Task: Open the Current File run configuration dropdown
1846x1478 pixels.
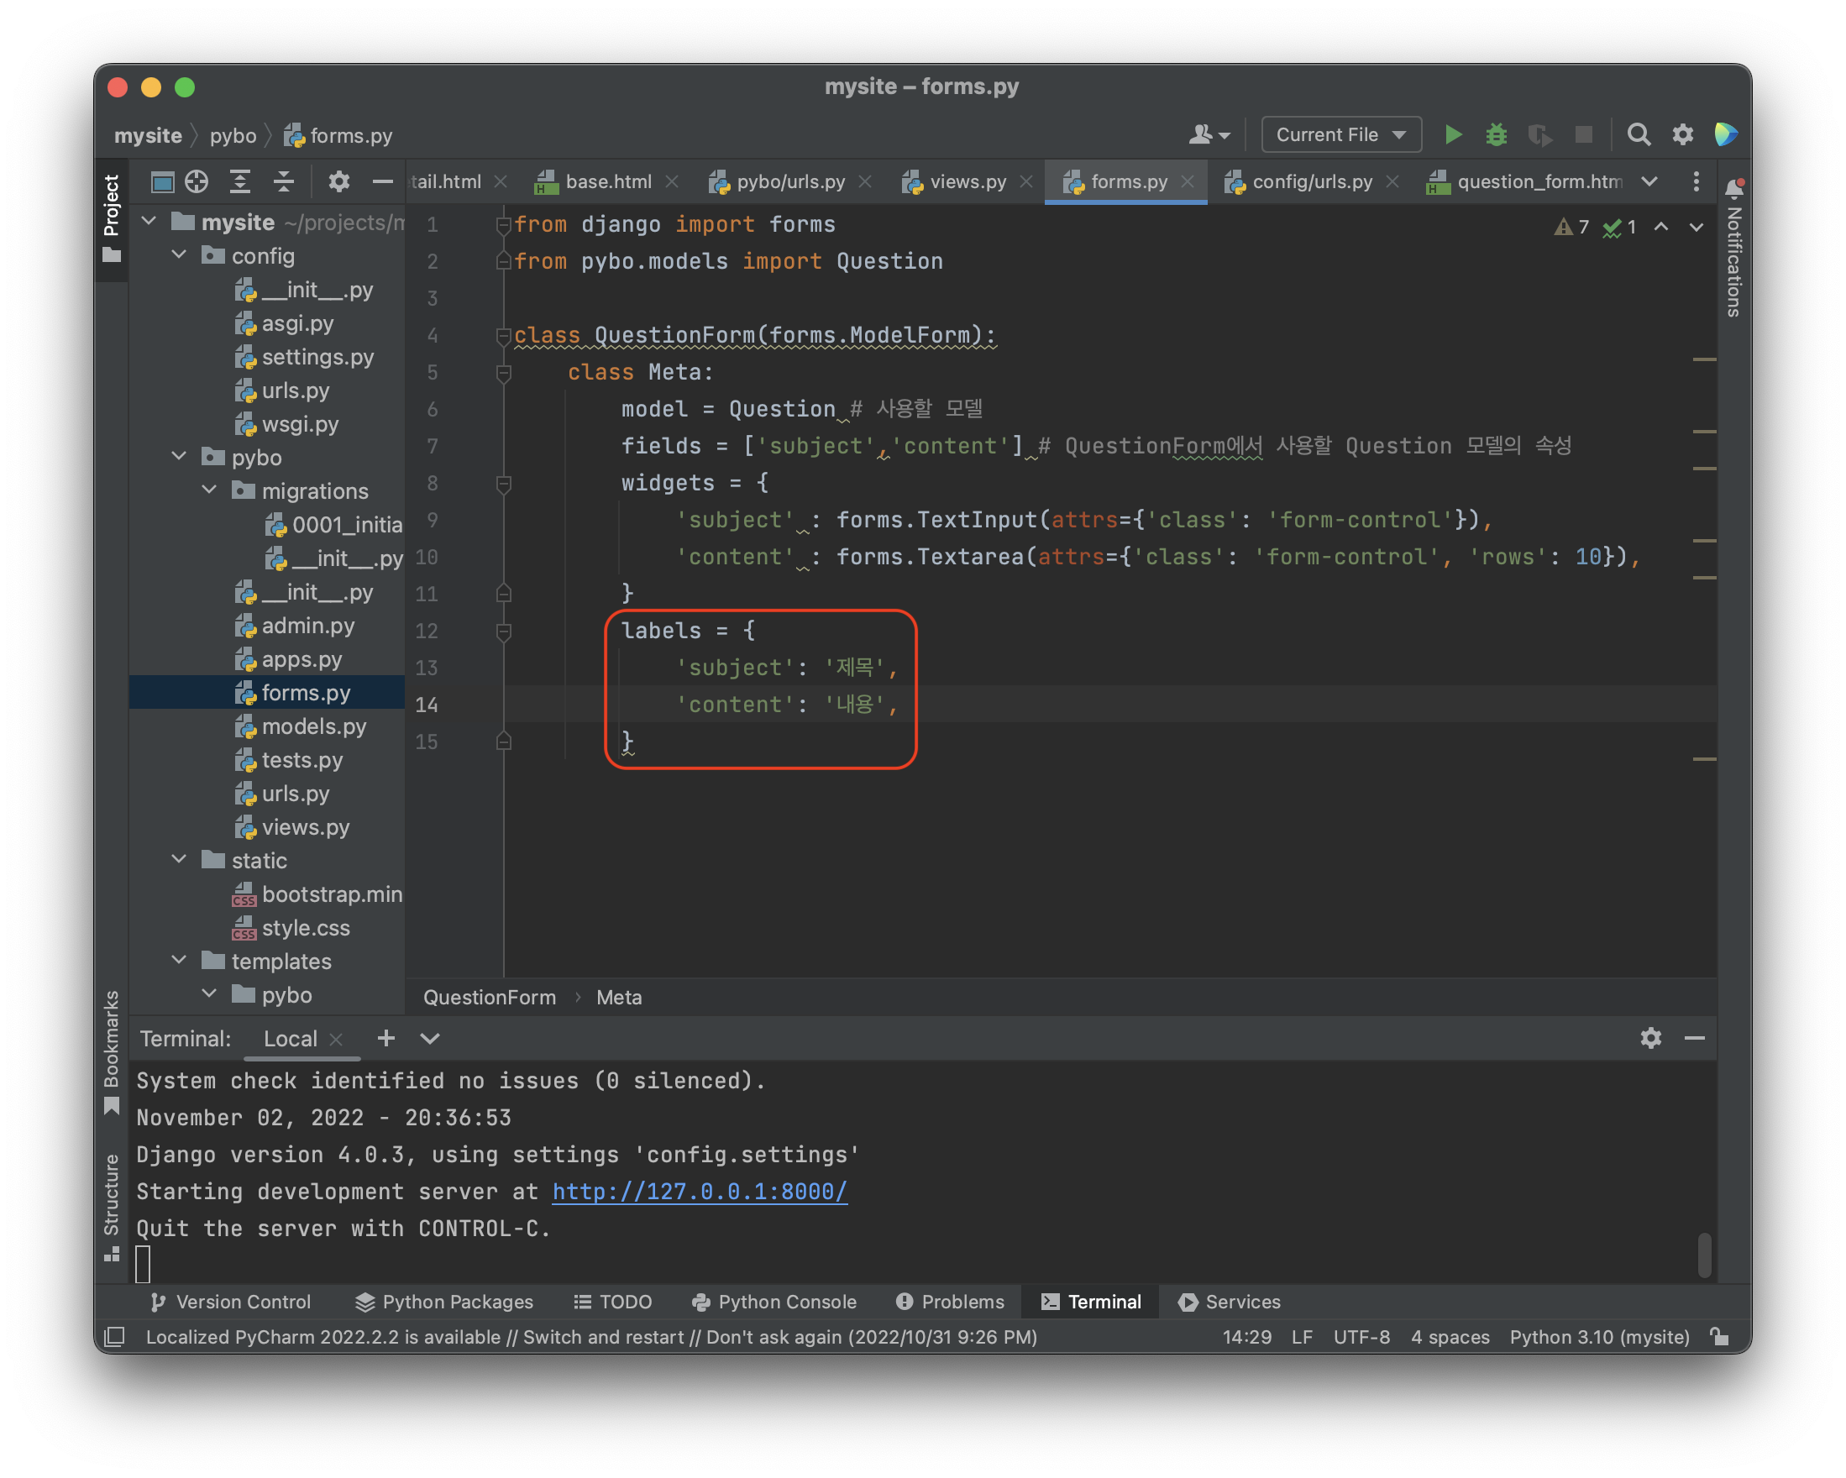Action: (x=1340, y=135)
